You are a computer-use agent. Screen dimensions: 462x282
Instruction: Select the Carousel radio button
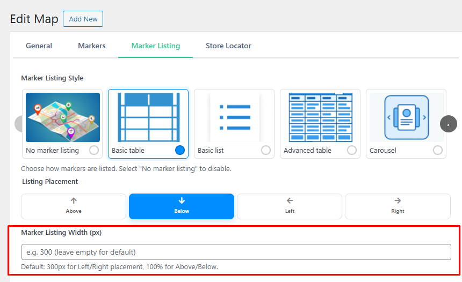click(x=438, y=150)
